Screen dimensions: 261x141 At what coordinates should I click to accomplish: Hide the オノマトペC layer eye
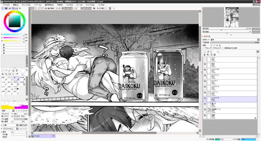point(205,75)
